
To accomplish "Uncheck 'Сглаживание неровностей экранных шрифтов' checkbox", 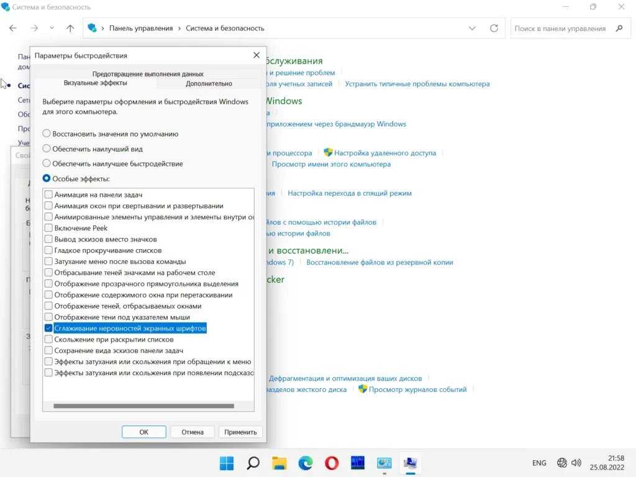I will tap(48, 328).
